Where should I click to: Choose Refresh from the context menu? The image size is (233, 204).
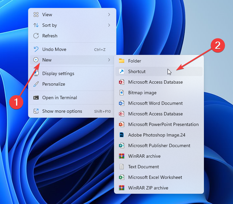point(72,36)
